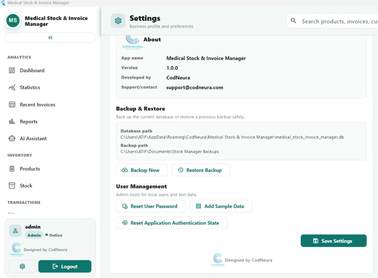This screenshot has height=278, width=378.
Task: Click the CodNeura logo in page footer
Action: [x=218, y=260]
